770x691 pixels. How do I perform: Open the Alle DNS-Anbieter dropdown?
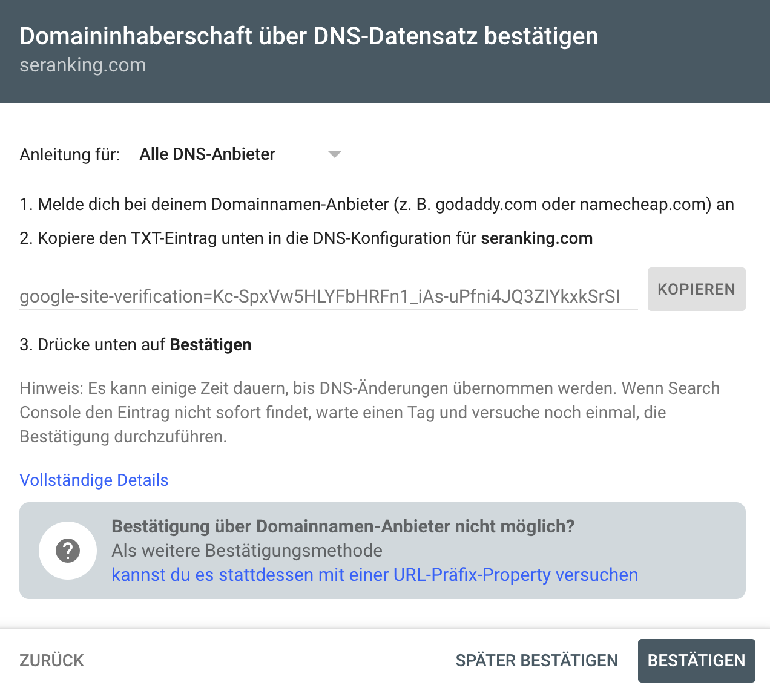coord(241,154)
